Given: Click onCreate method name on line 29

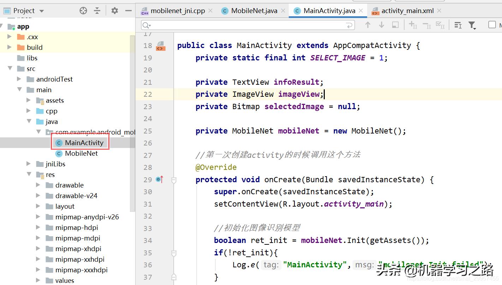Looking at the screenshot, I should (x=283, y=179).
